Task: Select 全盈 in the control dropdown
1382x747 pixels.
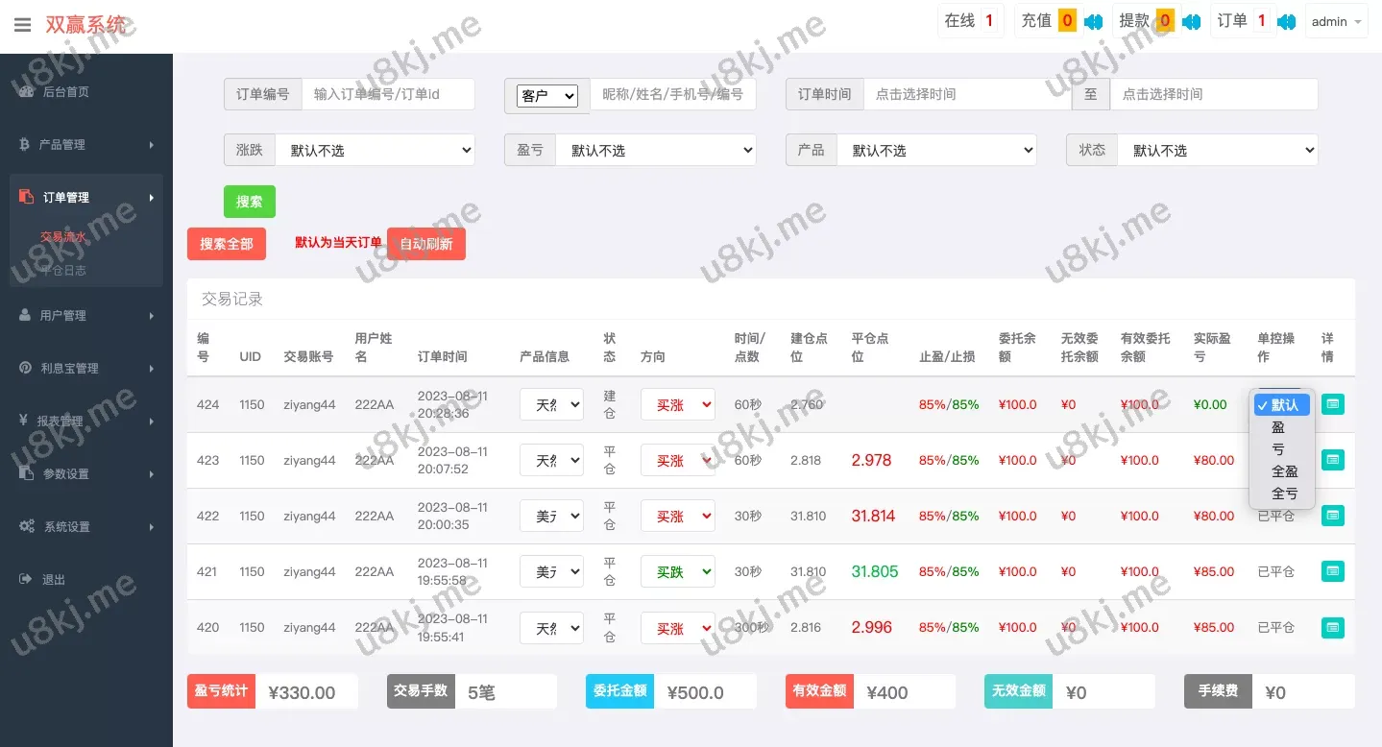Action: coord(1284,471)
